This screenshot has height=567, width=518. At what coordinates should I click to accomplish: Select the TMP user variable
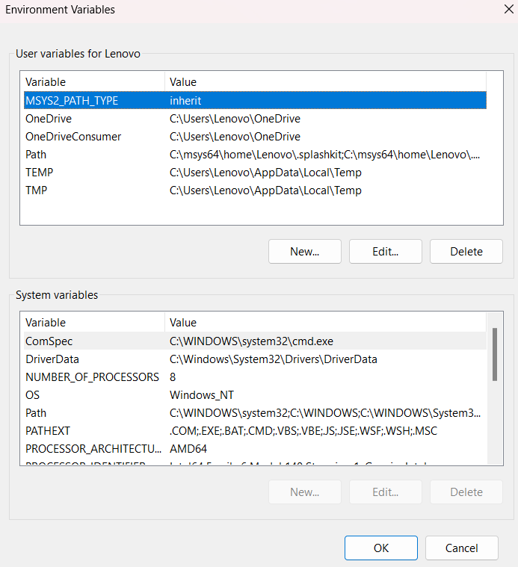click(255, 190)
